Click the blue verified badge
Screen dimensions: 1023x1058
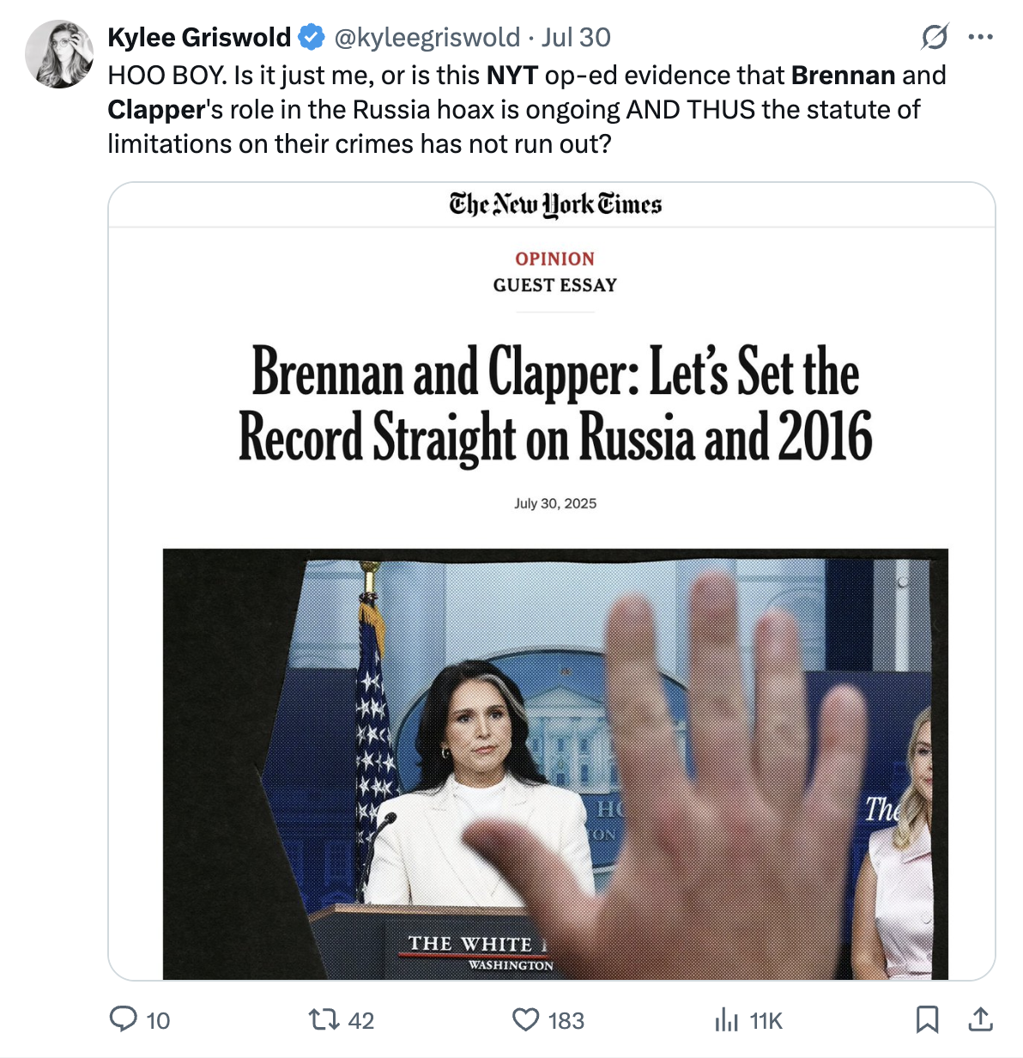311,37
